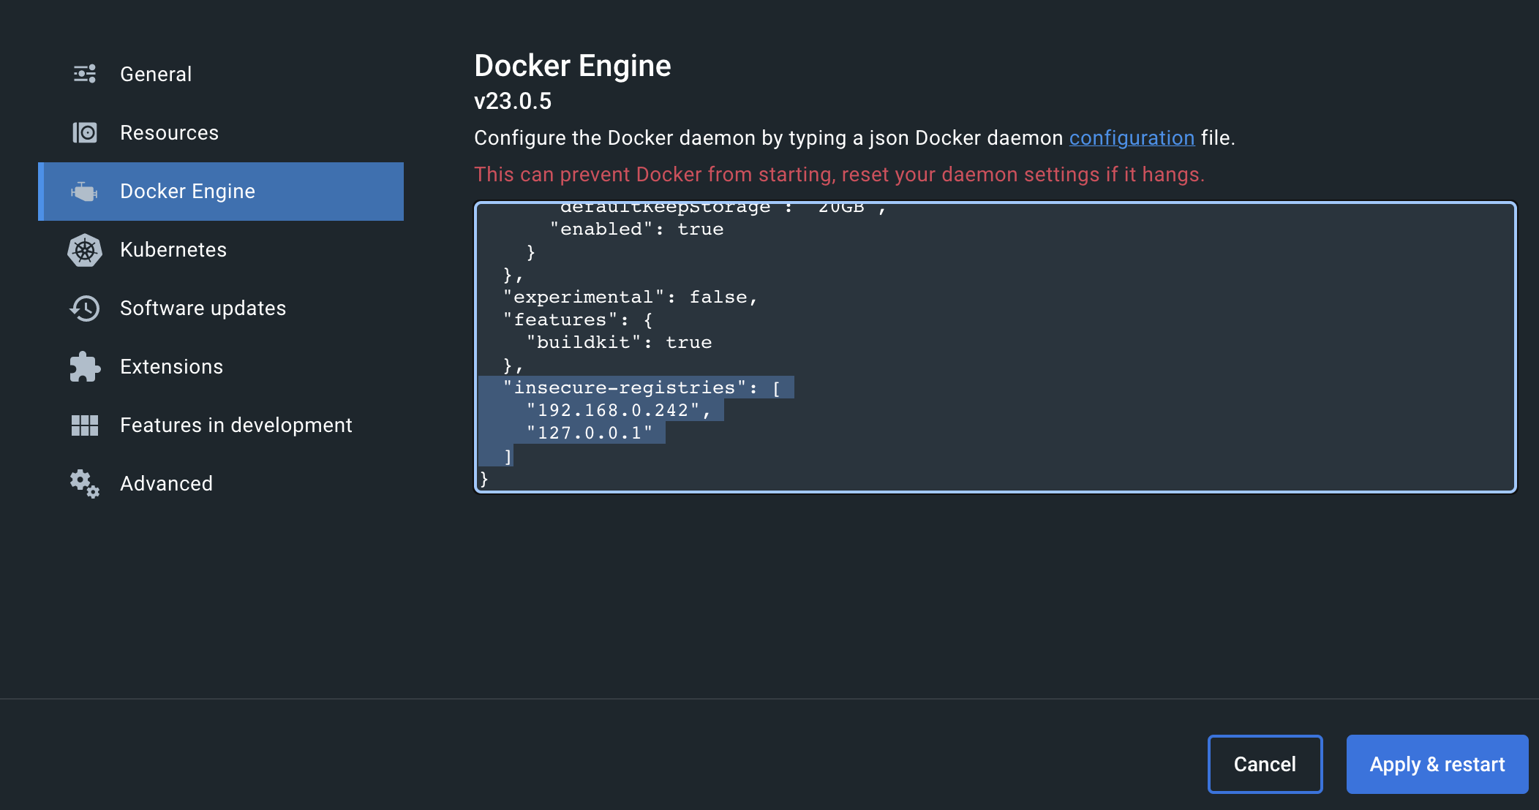Click the Docker Engine sidebar icon

[x=85, y=192]
